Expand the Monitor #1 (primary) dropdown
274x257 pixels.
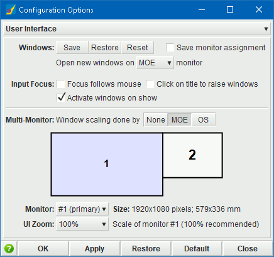click(82, 209)
